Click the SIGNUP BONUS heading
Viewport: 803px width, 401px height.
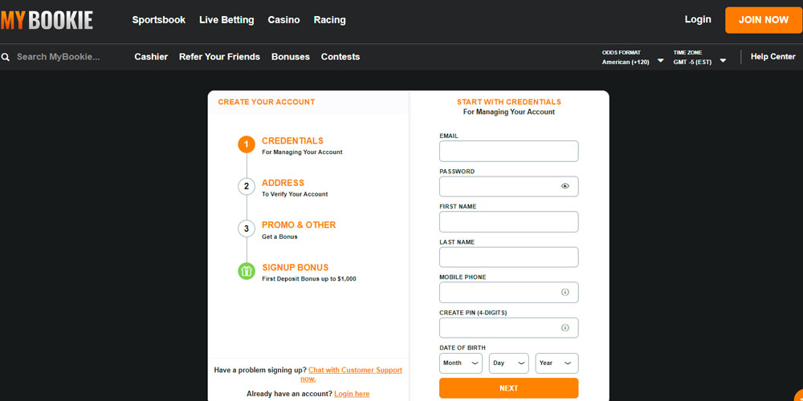[x=295, y=268]
